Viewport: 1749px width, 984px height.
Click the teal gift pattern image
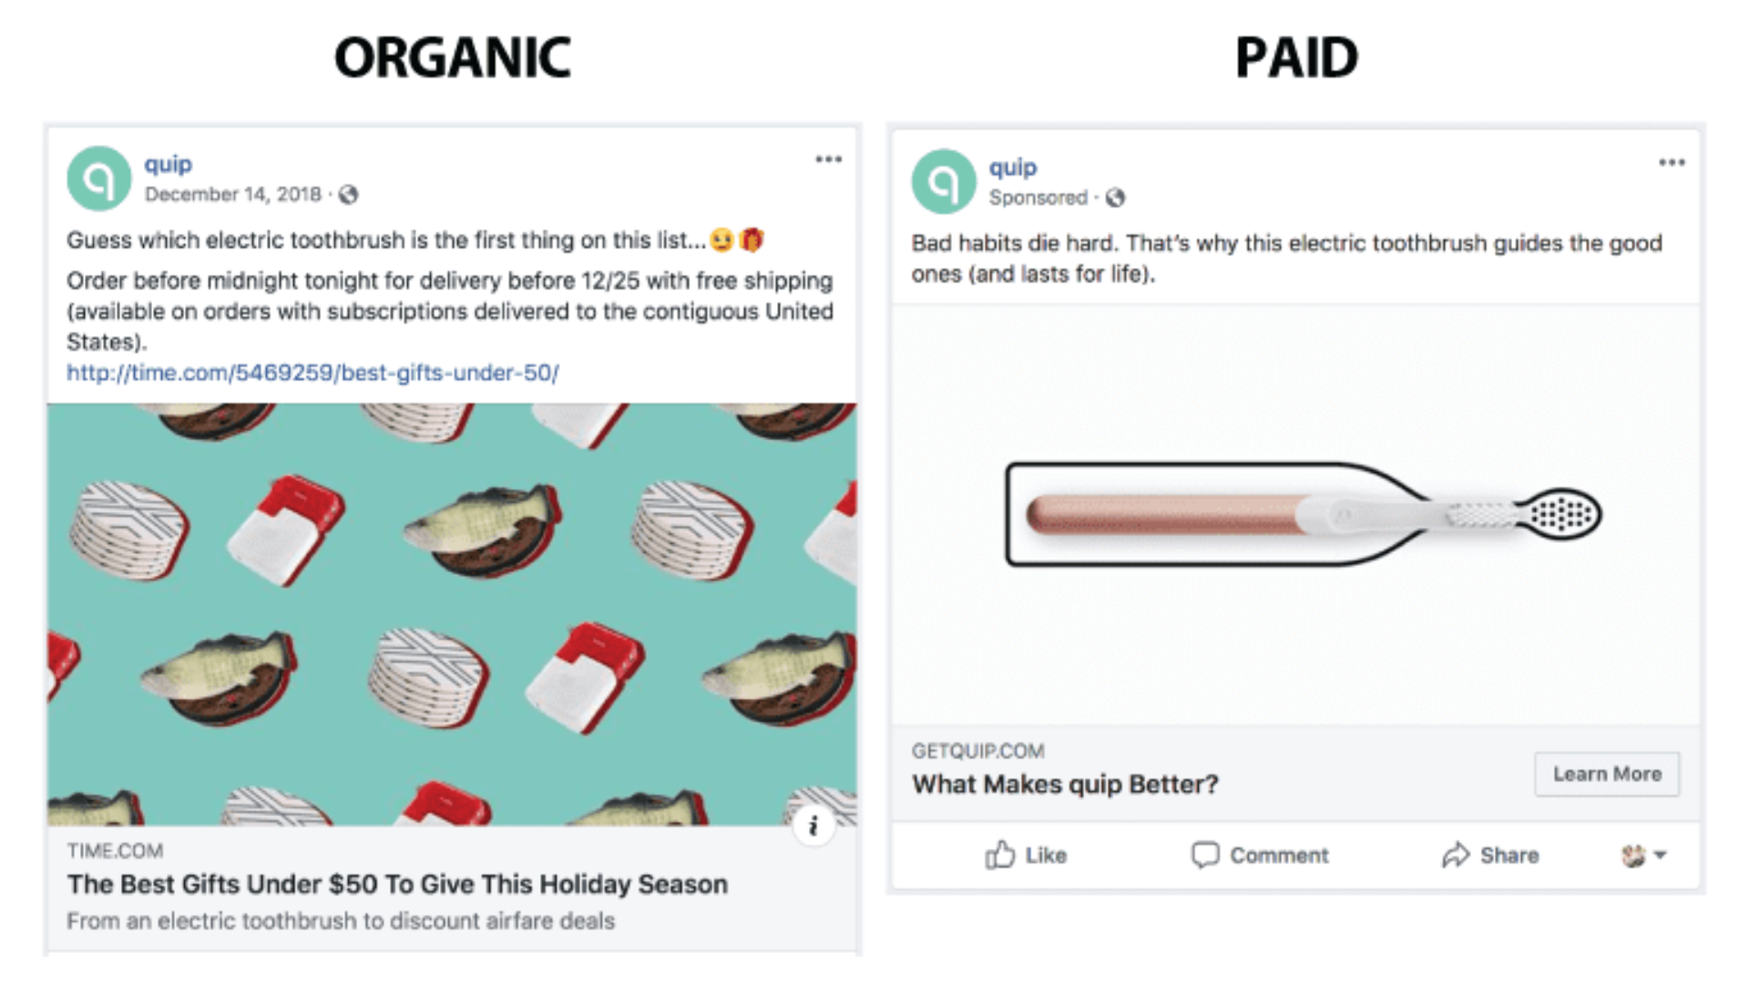coord(452,614)
